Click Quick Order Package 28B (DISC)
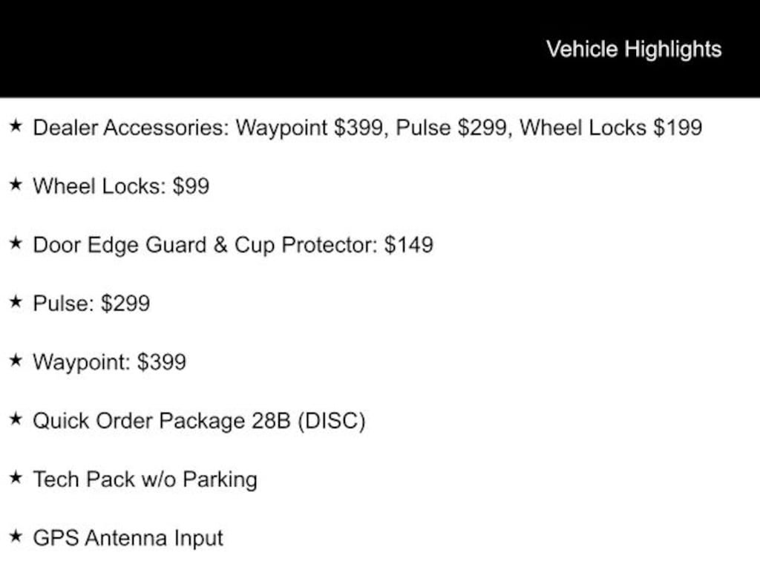 coord(199,421)
